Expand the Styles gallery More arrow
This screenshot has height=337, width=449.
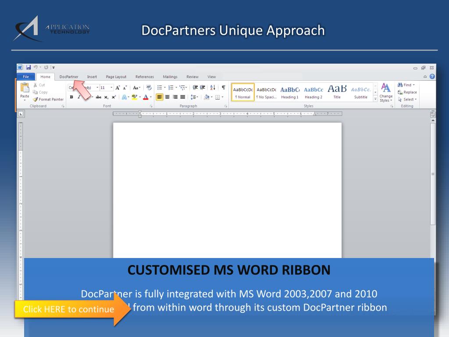pyautogui.click(x=375, y=99)
